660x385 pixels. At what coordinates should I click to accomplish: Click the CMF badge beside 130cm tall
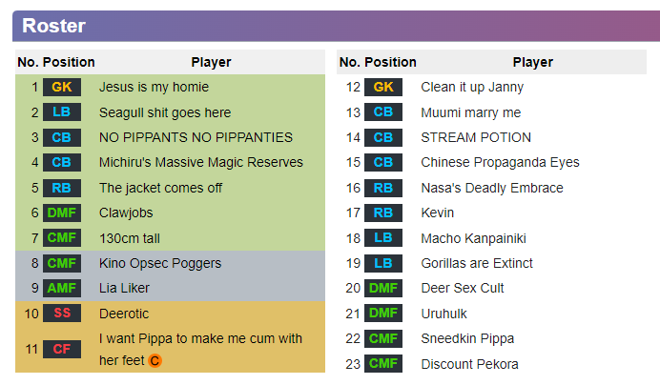62,237
